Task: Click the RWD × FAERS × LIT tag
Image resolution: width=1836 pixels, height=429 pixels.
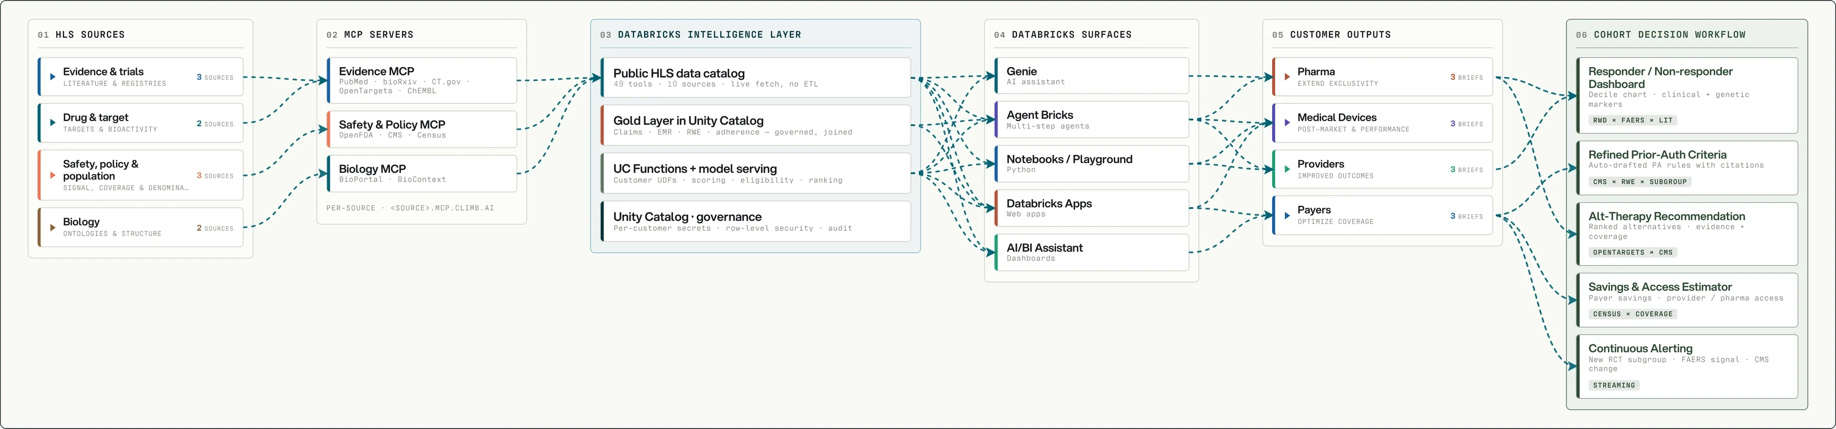Action: [x=1633, y=120]
